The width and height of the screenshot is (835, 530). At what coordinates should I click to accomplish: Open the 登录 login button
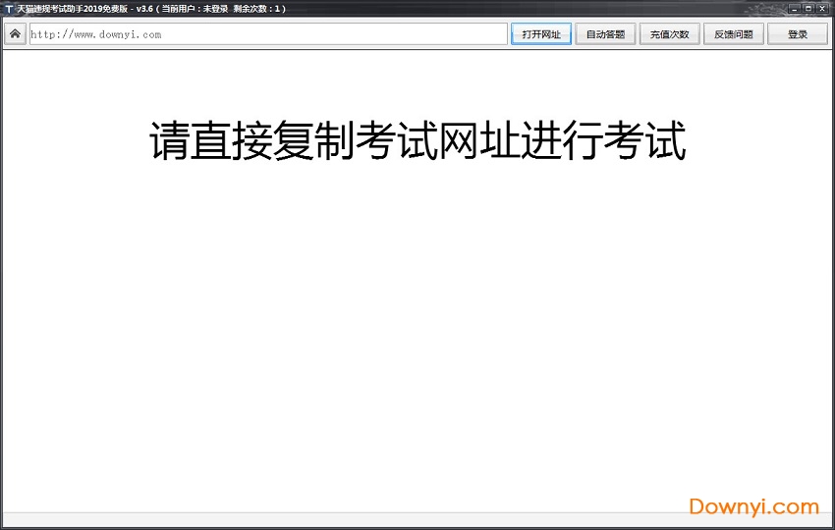[798, 34]
